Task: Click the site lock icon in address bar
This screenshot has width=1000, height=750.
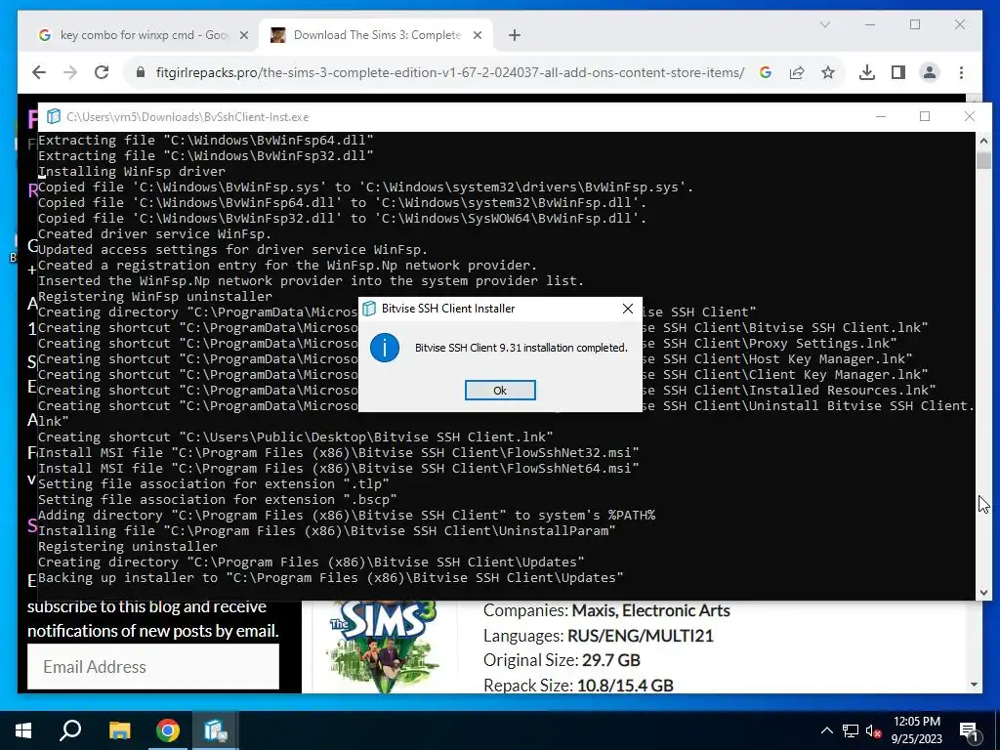Action: tap(141, 72)
